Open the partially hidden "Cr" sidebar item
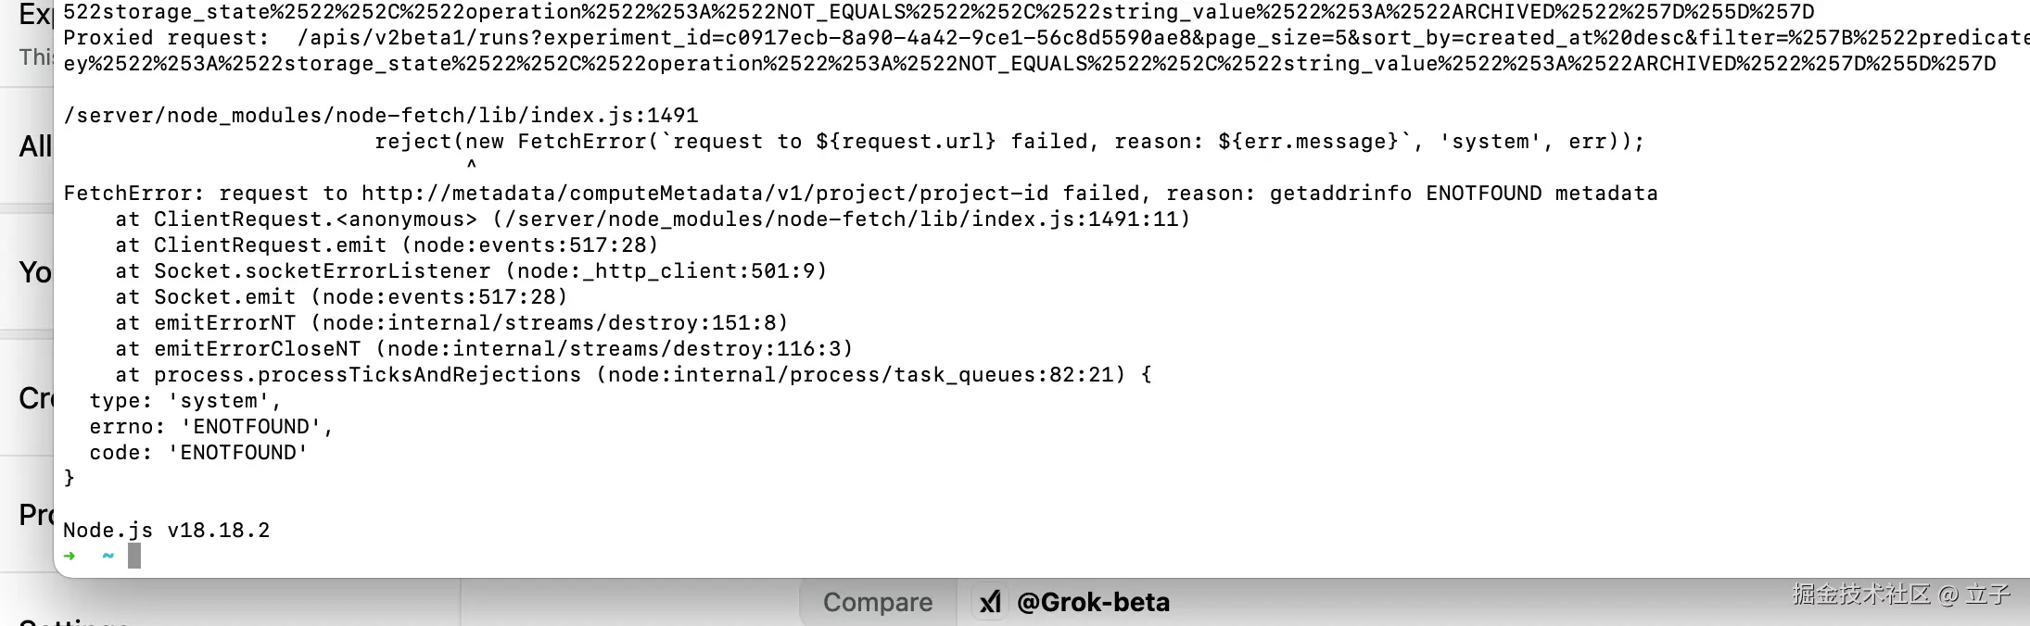The image size is (2030, 626). pyautogui.click(x=35, y=398)
